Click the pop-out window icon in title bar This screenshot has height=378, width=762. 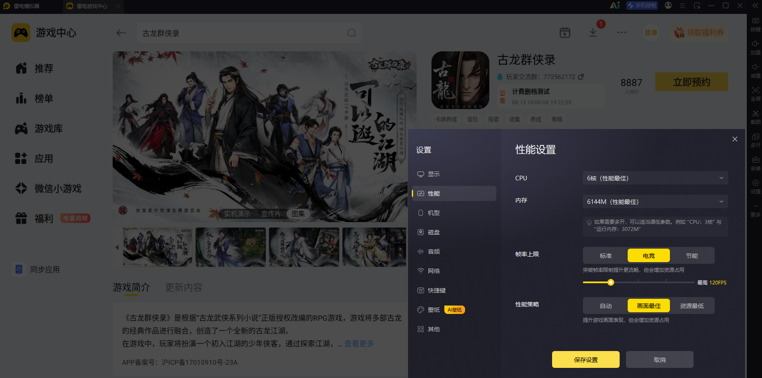coord(697,6)
